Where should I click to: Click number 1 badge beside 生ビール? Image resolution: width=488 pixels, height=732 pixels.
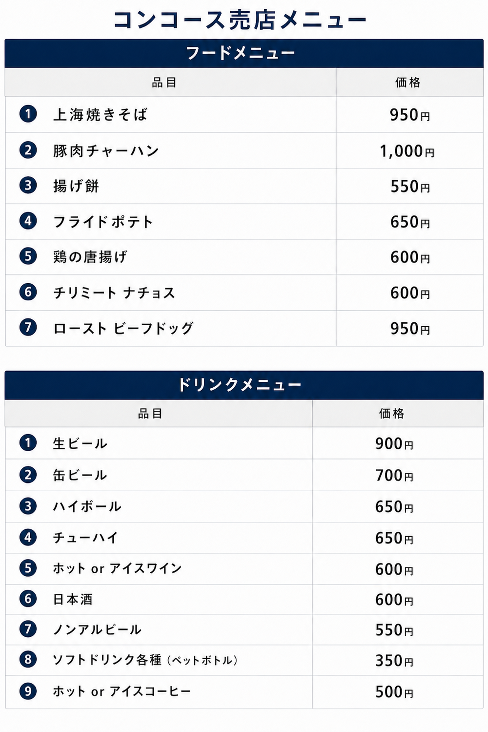[28, 443]
